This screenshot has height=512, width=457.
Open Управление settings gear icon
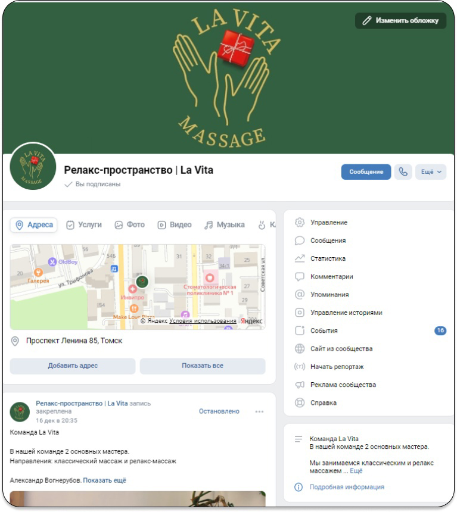coord(300,223)
